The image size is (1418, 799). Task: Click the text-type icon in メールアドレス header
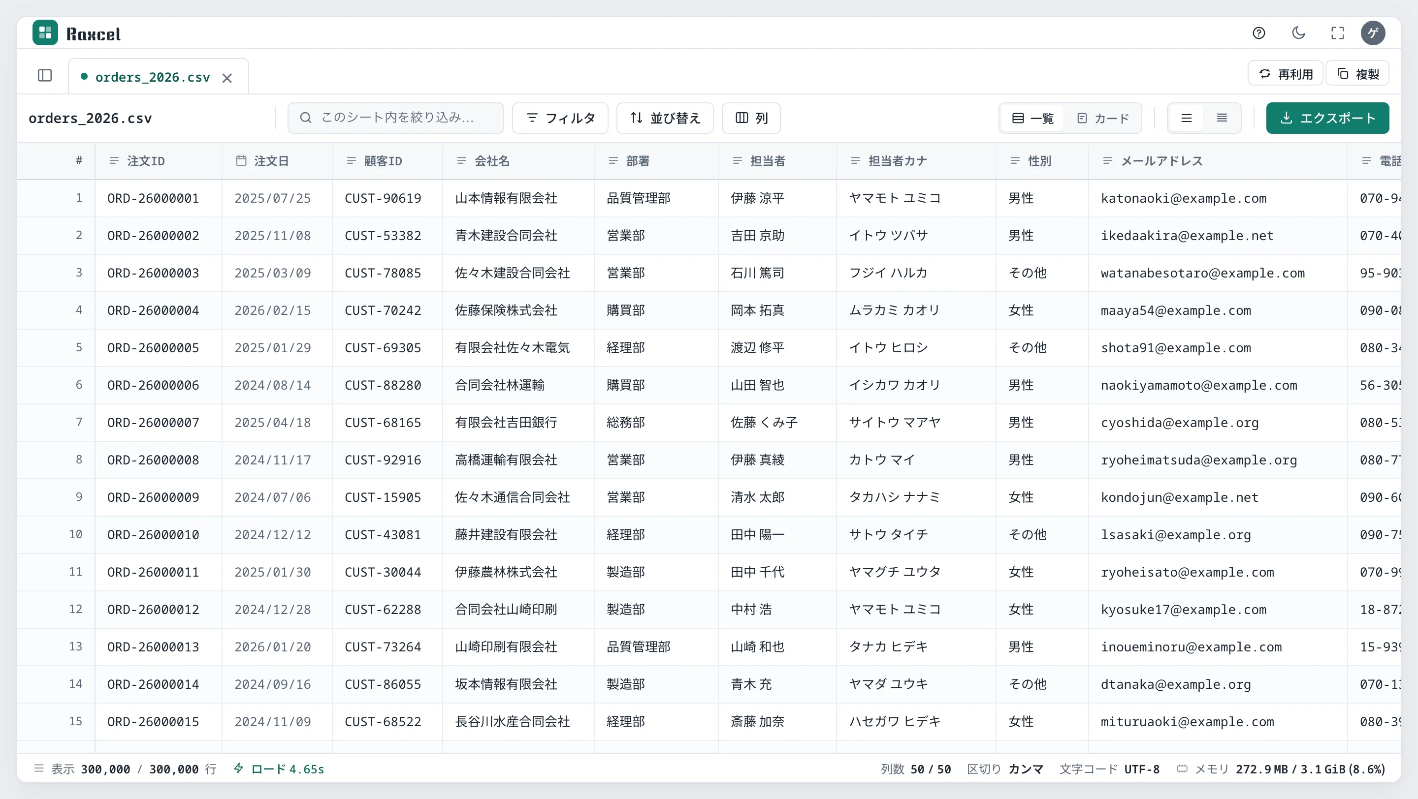pyautogui.click(x=1107, y=160)
